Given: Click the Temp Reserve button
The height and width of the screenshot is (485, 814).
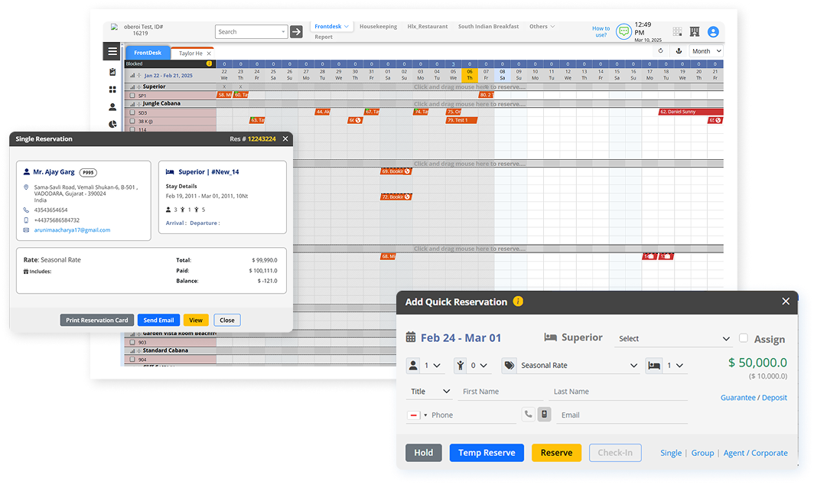Looking at the screenshot, I should (x=487, y=453).
